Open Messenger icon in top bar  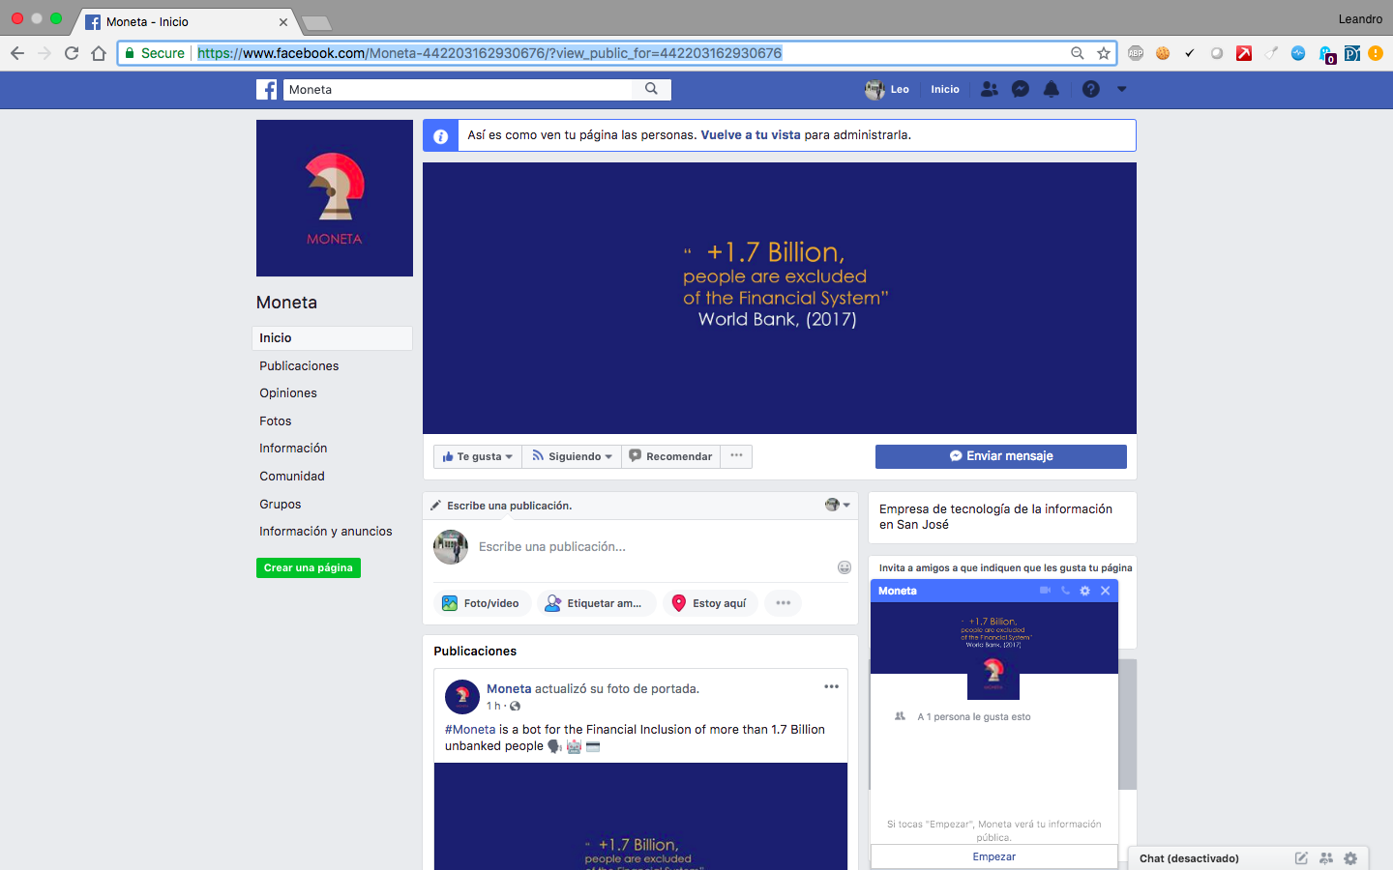click(x=1020, y=89)
